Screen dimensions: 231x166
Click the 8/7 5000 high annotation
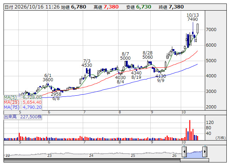tap(125, 56)
